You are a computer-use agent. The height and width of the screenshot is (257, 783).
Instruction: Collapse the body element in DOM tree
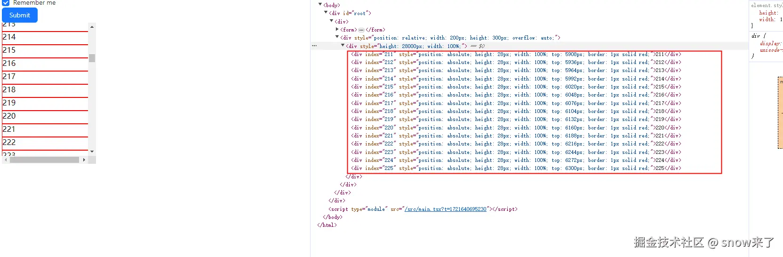[320, 4]
